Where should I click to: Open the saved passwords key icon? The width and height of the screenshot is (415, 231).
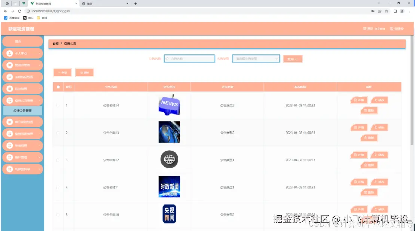coord(373,11)
